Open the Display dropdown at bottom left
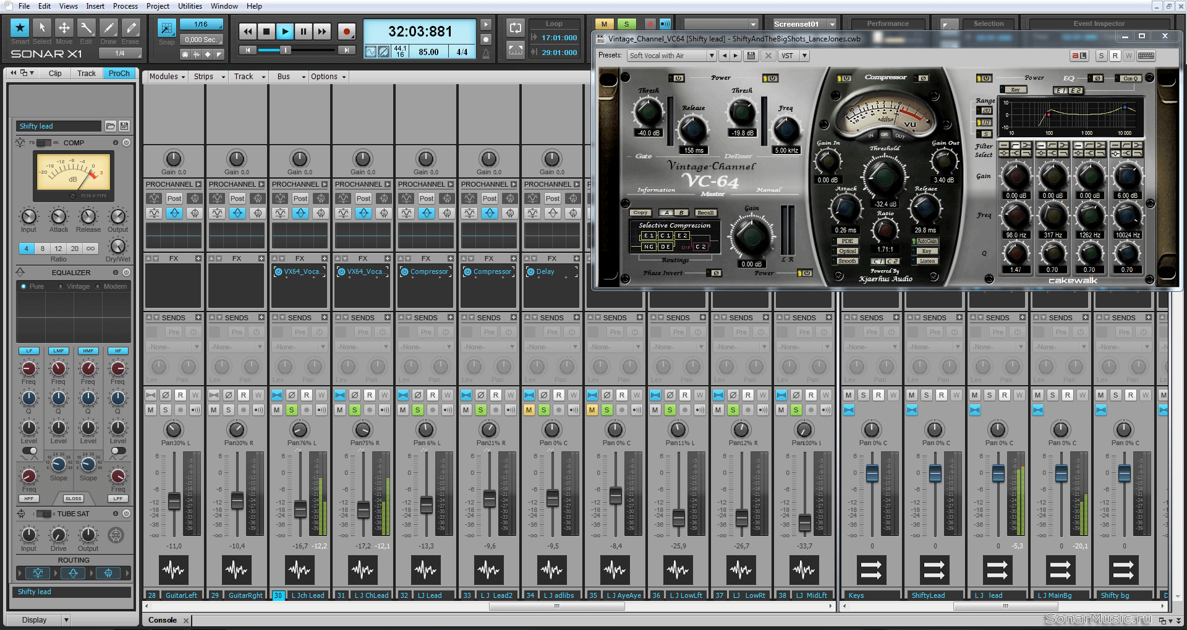Screen dimensions: 1187x630 coord(66,620)
